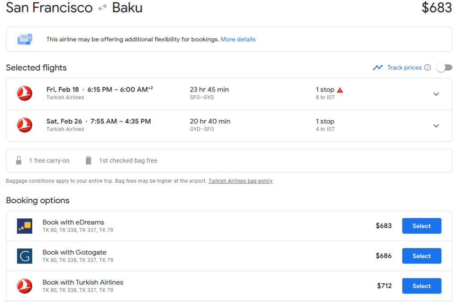Select the $683 eDreams booking option
The width and height of the screenshot is (458, 302).
pos(421,226)
